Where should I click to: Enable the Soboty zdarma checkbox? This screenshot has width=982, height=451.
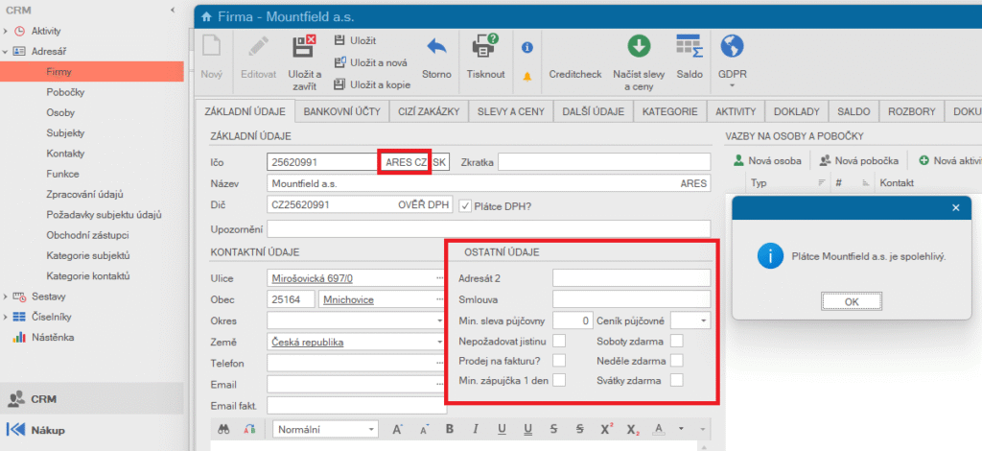676,341
